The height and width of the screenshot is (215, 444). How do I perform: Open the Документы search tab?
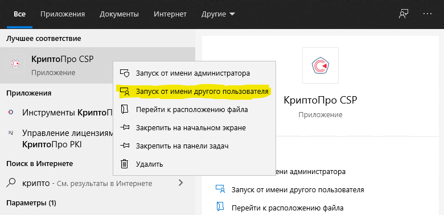(119, 14)
